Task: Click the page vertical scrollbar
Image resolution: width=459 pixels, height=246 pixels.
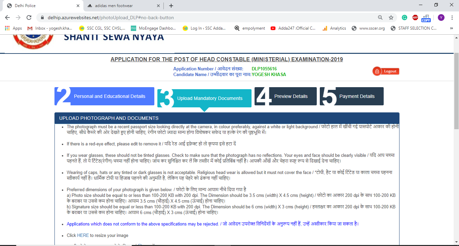Action: pos(456,91)
